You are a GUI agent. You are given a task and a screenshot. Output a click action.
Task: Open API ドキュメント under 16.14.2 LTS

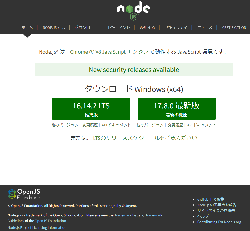point(116,125)
